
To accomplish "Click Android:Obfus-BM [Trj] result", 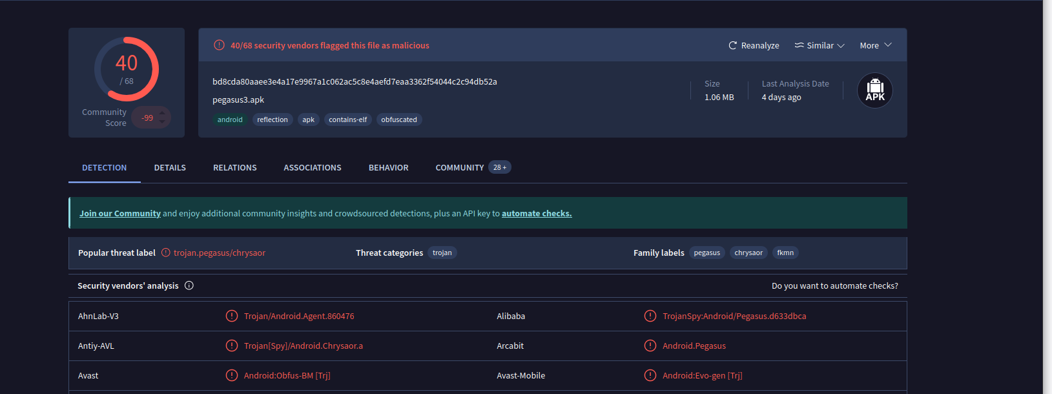I will pos(287,375).
